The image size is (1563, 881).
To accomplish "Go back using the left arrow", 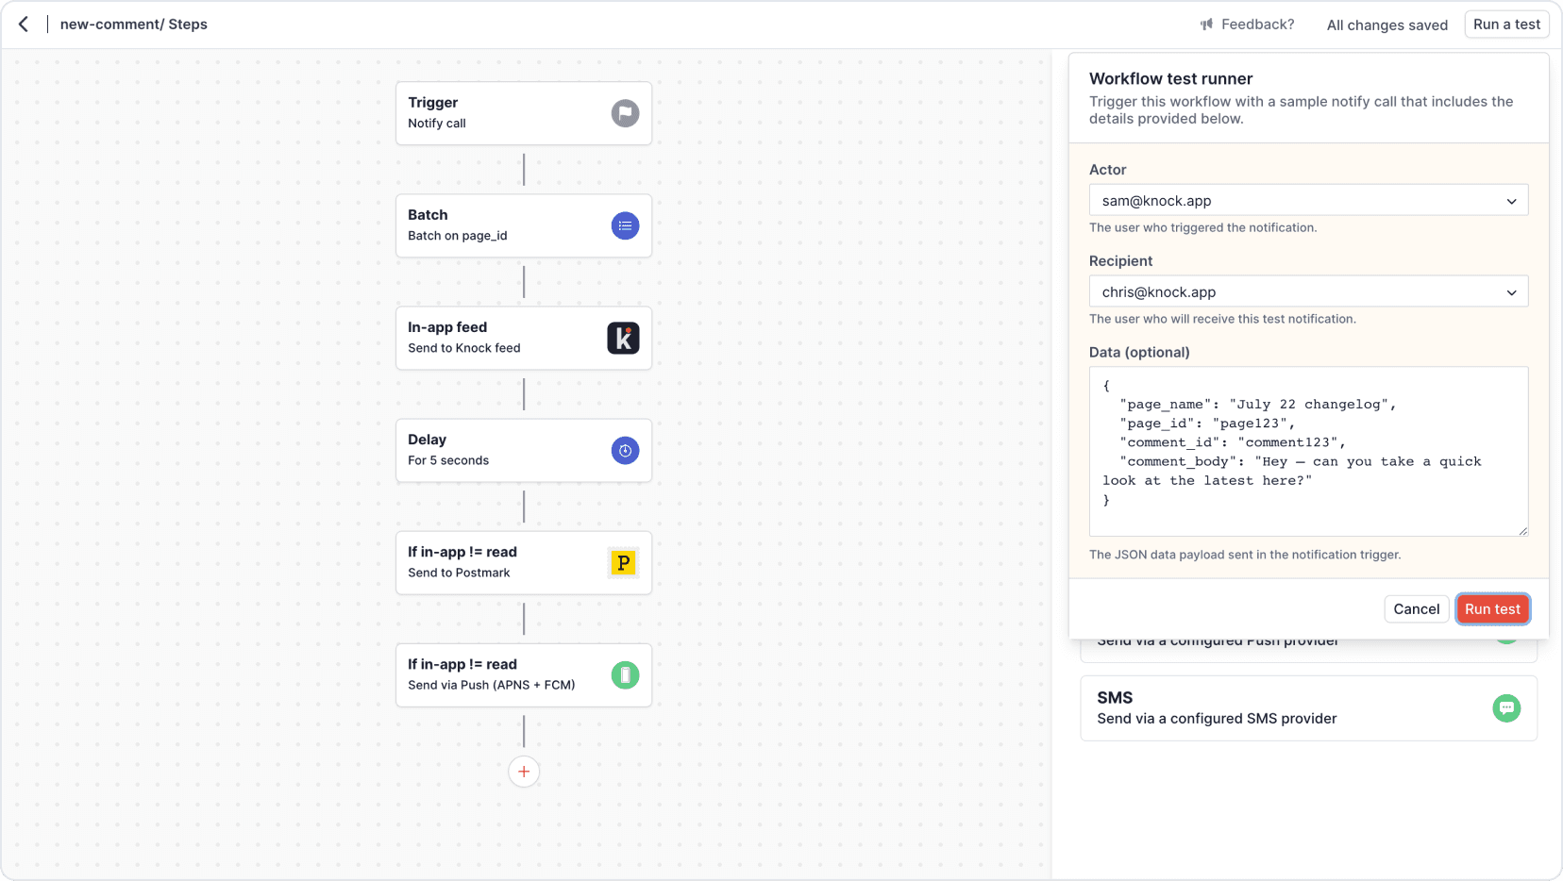I will click(24, 25).
